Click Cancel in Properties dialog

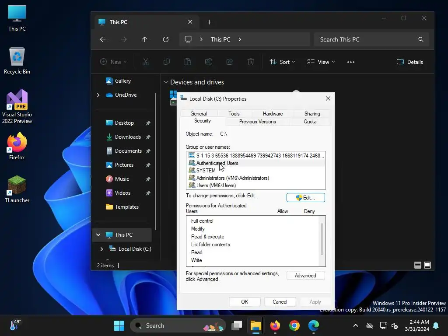coord(280,302)
